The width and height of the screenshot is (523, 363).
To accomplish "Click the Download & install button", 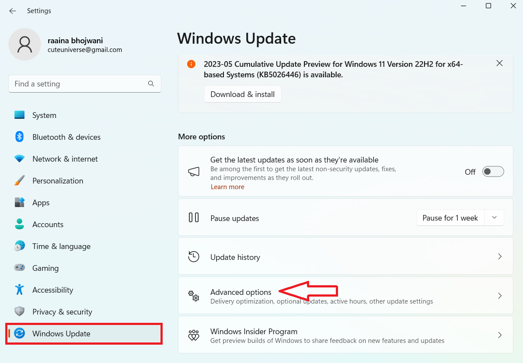I will [x=242, y=94].
